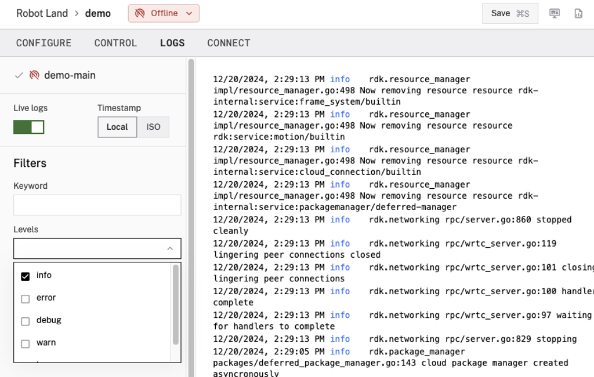This screenshot has width=594, height=377.
Task: Click the machine report file icon top right
Action: tap(578, 13)
